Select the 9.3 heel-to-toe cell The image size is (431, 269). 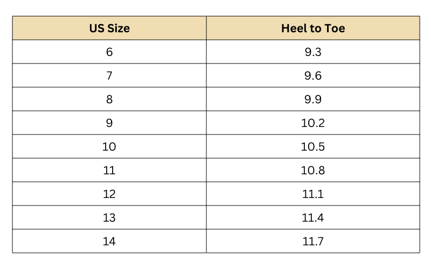313,52
